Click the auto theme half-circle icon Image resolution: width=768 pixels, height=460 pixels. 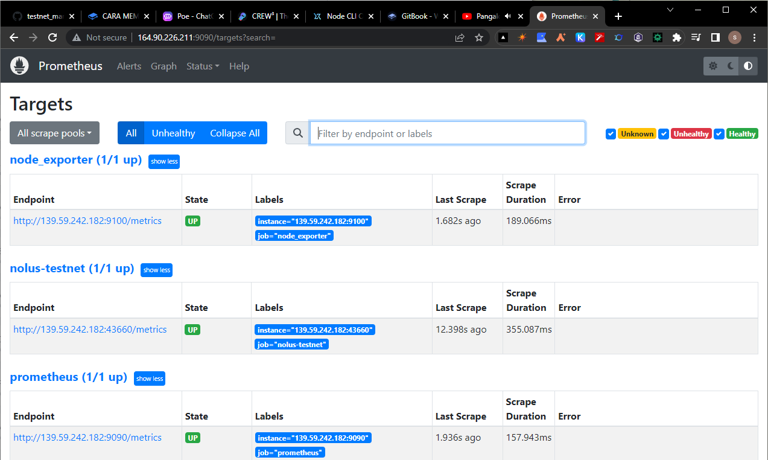(747, 66)
